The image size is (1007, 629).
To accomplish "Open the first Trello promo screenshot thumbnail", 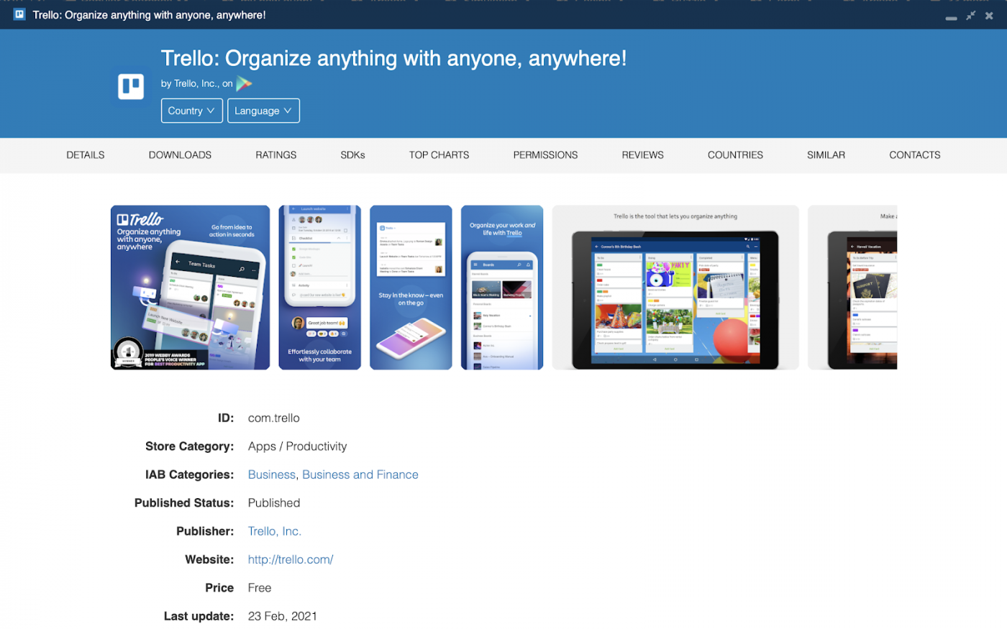I will click(190, 288).
